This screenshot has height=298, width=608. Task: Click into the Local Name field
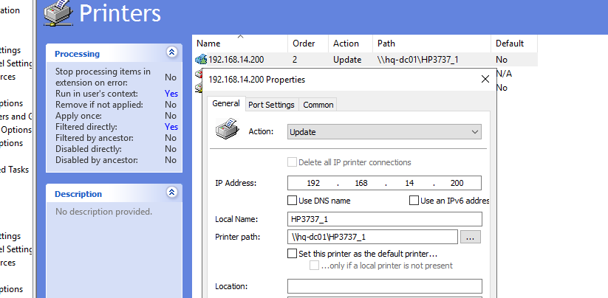pyautogui.click(x=384, y=219)
